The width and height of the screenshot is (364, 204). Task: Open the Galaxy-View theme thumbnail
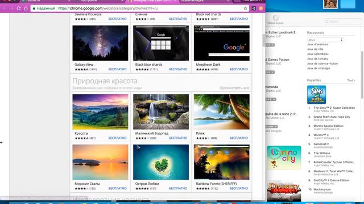(x=100, y=43)
